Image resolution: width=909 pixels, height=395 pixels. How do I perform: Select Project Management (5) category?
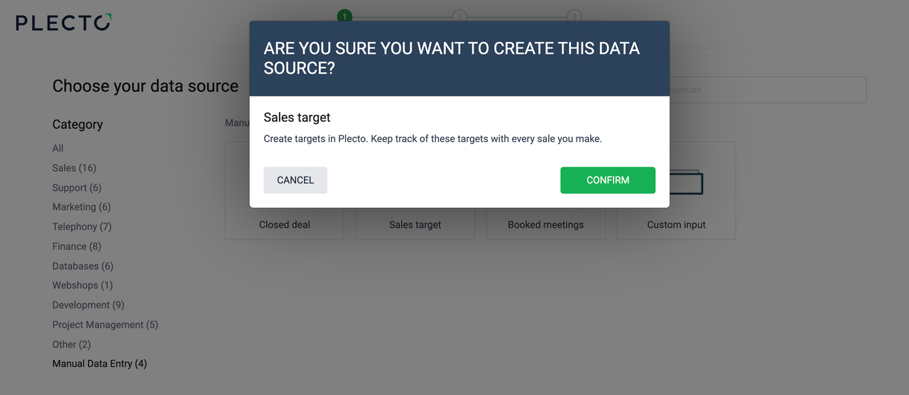coord(105,325)
